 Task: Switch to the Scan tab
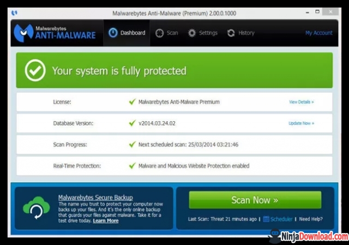click(166, 33)
